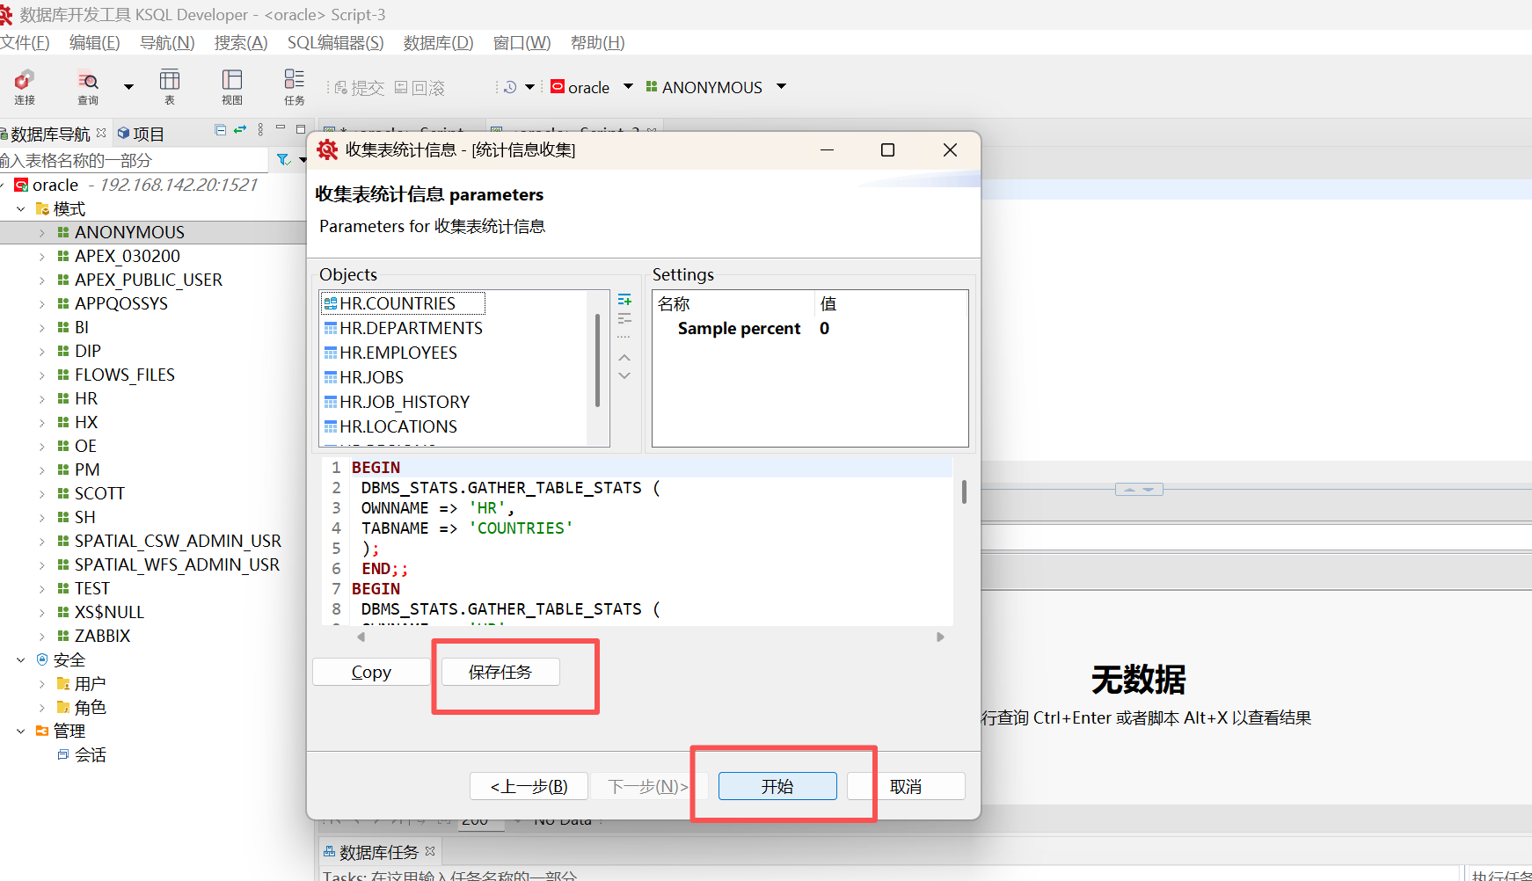This screenshot has width=1532, height=881.
Task: Select HR.EMPLOYEES in the Objects list
Action: 398,353
